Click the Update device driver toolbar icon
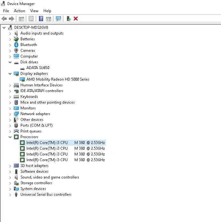 click(69, 19)
